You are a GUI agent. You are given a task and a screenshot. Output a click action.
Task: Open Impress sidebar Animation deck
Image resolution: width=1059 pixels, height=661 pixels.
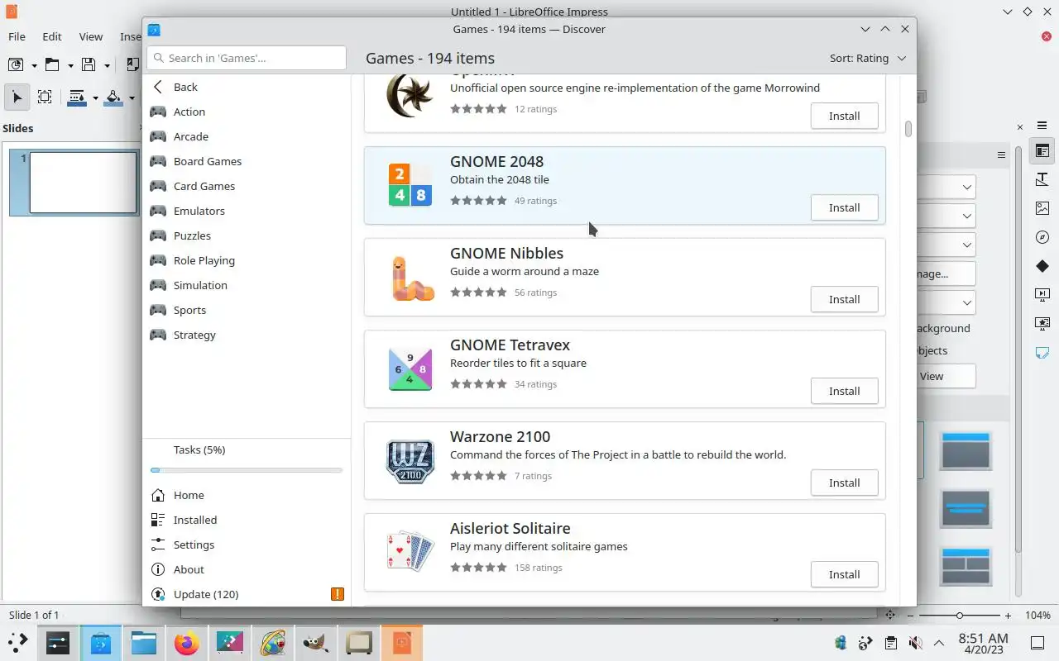coord(1042,323)
